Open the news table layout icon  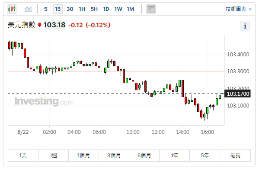[x=151, y=9]
